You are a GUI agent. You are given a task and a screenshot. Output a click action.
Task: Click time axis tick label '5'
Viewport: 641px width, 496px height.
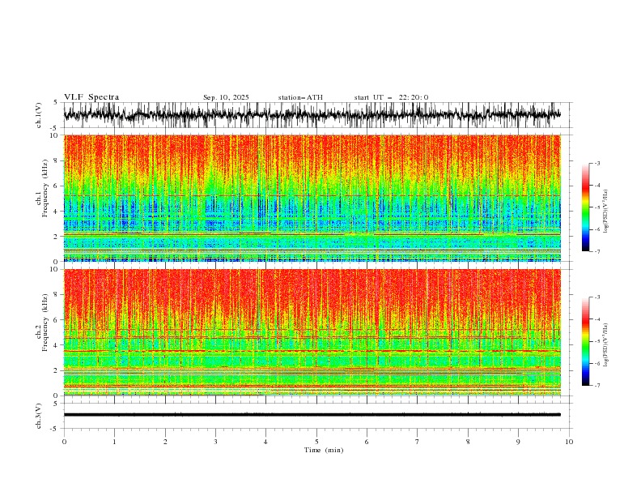coord(316,442)
